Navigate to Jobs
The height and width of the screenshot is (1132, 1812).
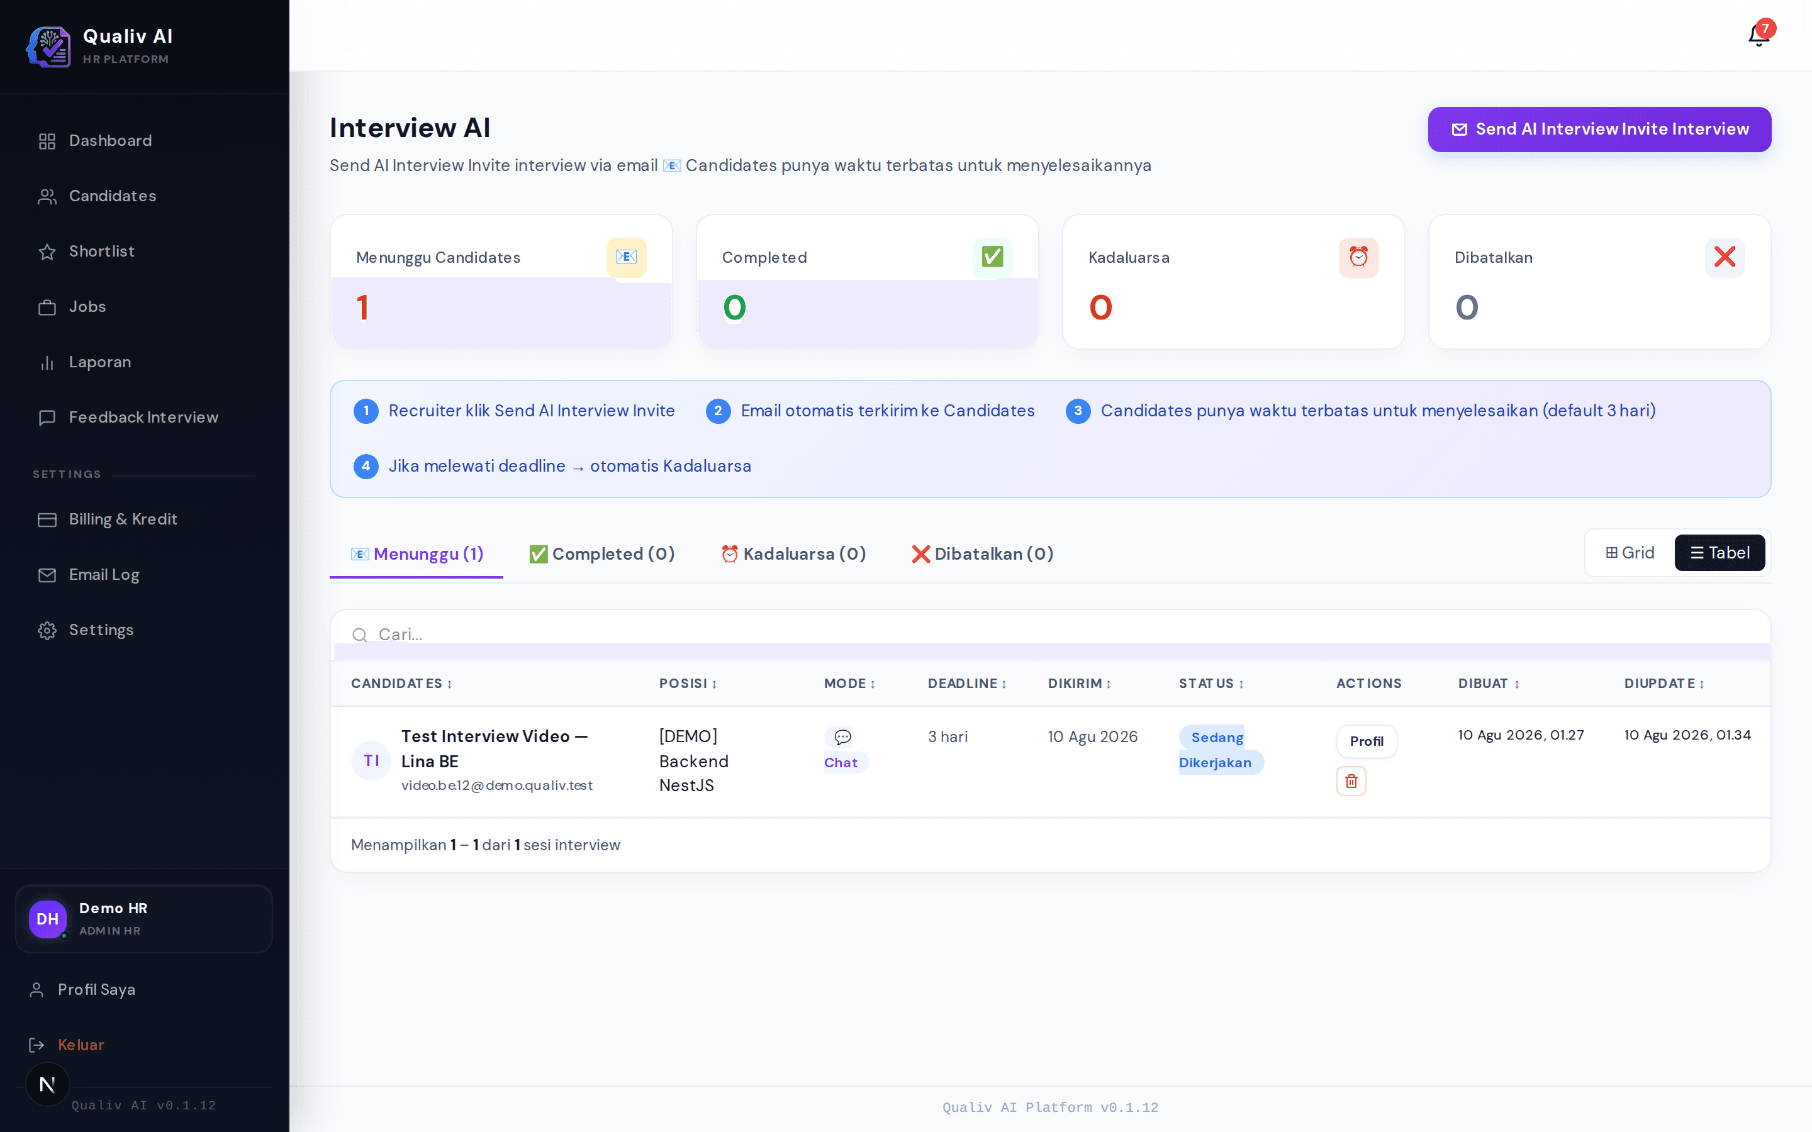[x=145, y=307]
